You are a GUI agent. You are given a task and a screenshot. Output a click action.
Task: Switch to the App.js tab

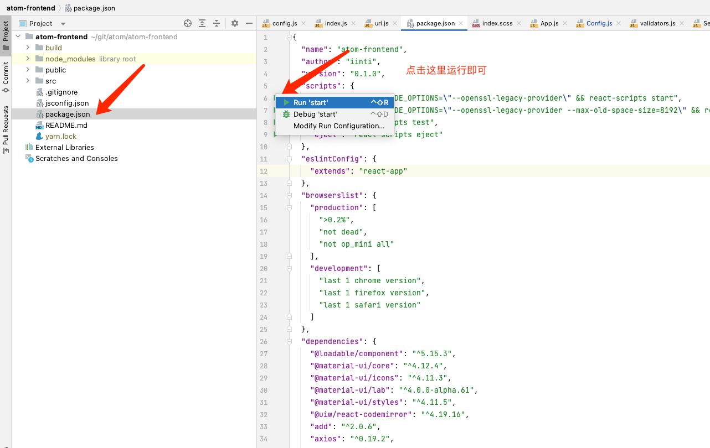click(x=549, y=23)
